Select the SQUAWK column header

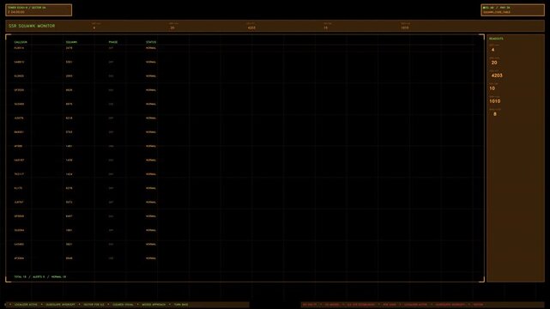[x=71, y=42]
